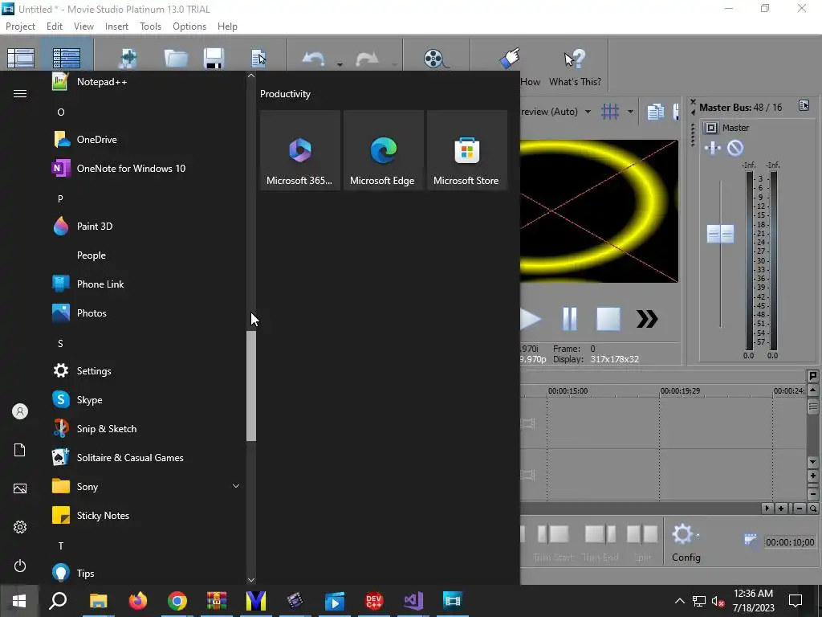This screenshot has height=617, width=822.
Task: Click the 00:00:10;00 timecode field
Action: (790, 542)
